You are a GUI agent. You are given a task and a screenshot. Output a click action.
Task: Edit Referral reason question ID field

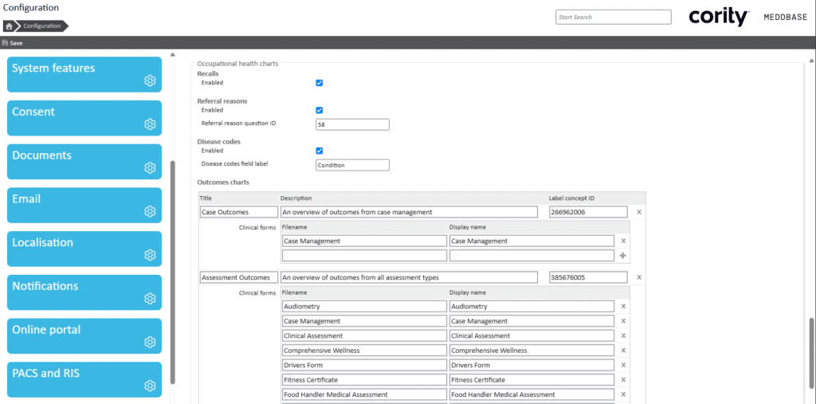(x=353, y=124)
